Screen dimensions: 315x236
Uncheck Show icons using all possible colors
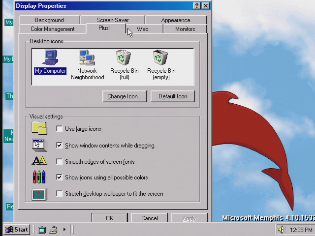59,177
